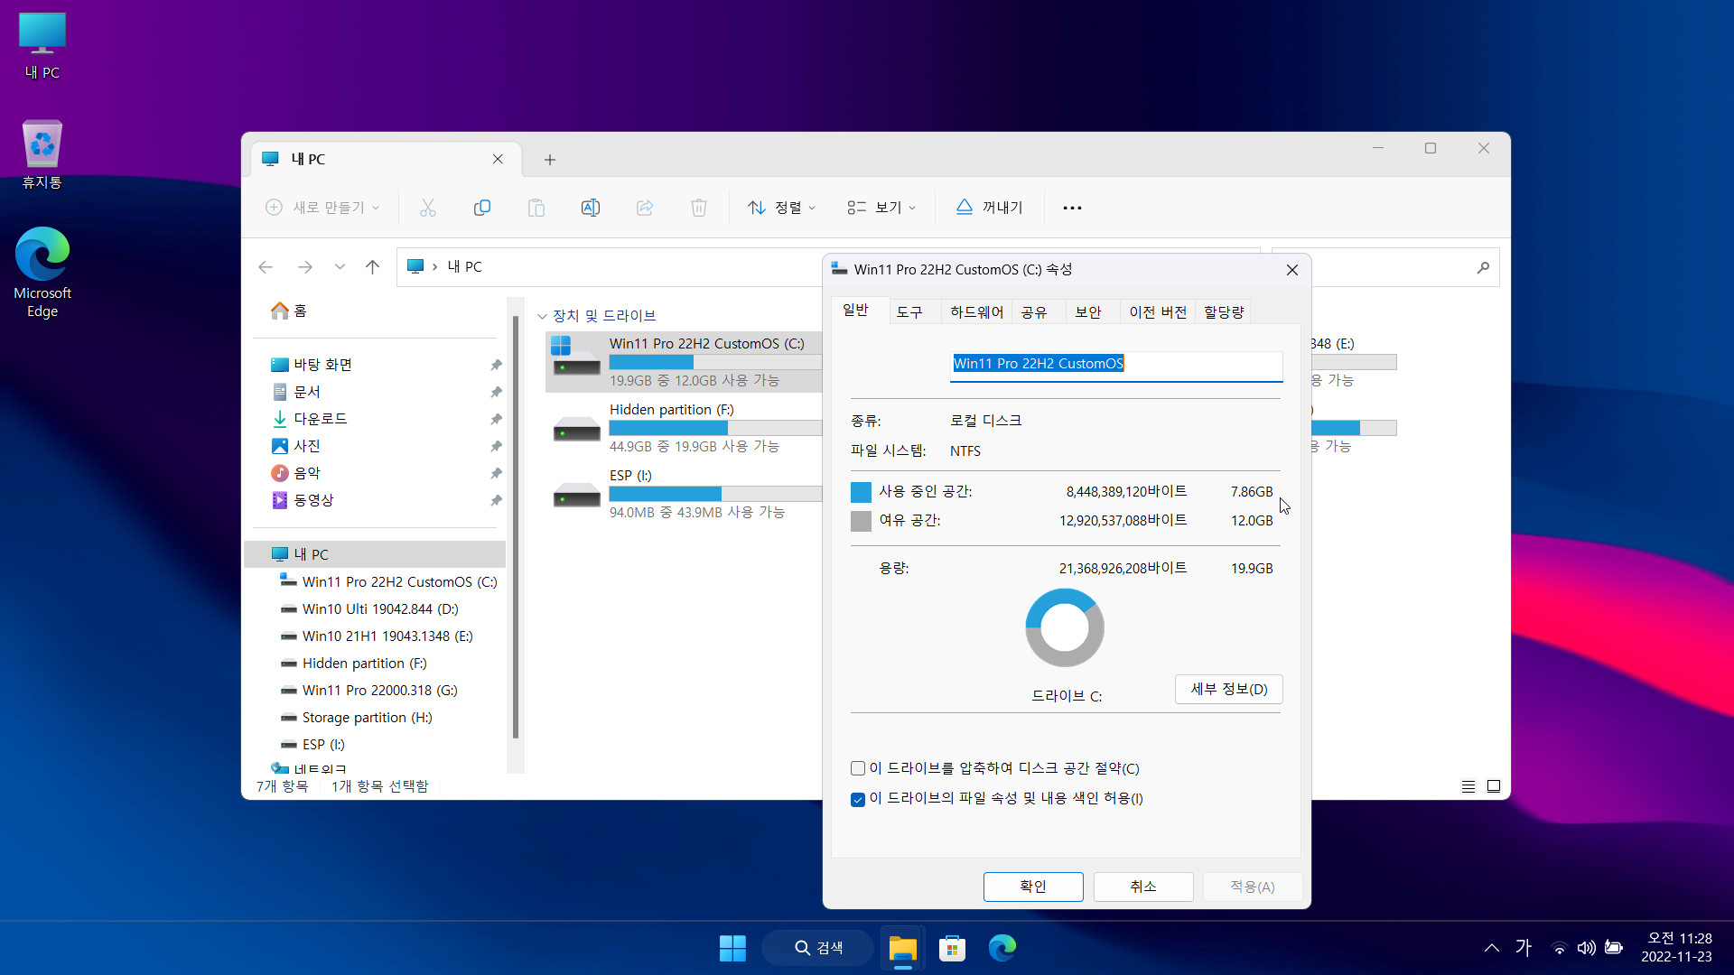Switch to details view icon in status bar
The width and height of the screenshot is (1734, 975).
tap(1468, 786)
